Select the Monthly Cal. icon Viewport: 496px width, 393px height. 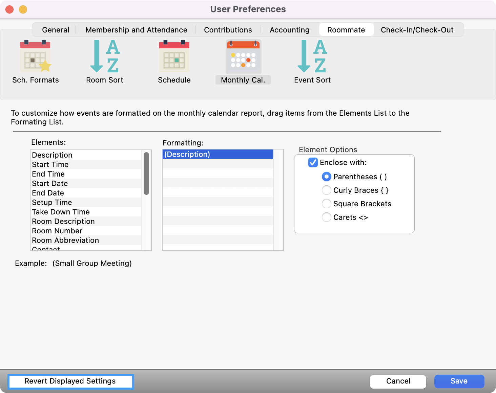pos(243,57)
